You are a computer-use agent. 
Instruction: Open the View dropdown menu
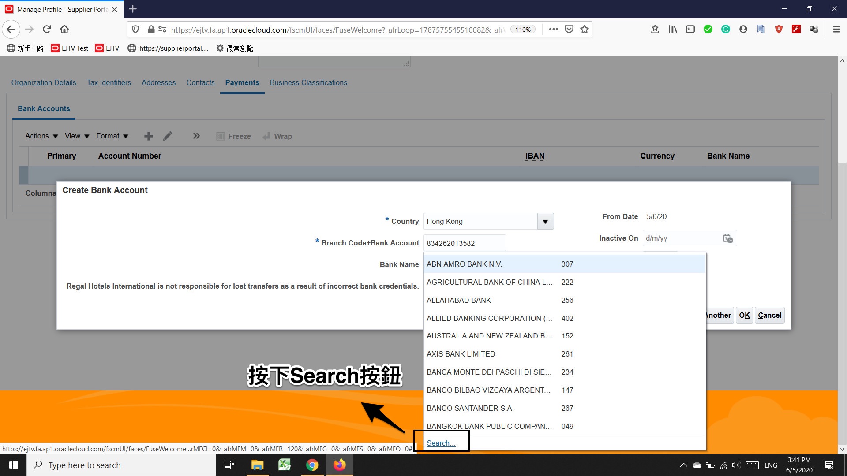tap(77, 136)
